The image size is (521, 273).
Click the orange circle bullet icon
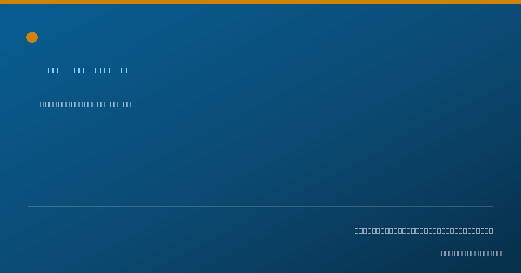point(32,37)
